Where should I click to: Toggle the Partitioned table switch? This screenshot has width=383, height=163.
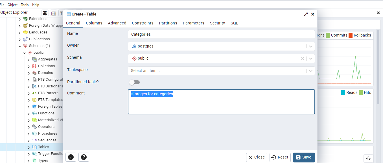click(134, 82)
